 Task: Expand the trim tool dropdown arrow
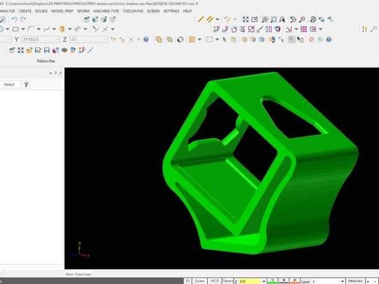click(113, 29)
